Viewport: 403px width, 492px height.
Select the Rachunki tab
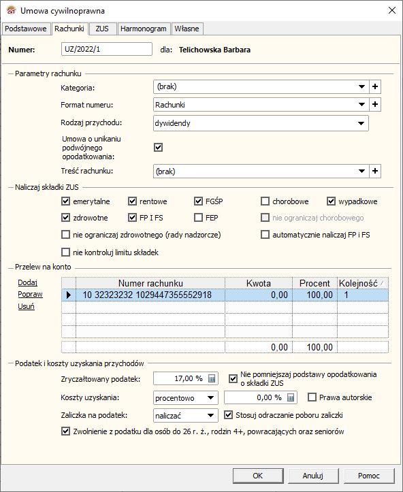click(x=69, y=28)
